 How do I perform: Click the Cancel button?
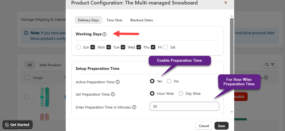pyautogui.click(x=204, y=126)
